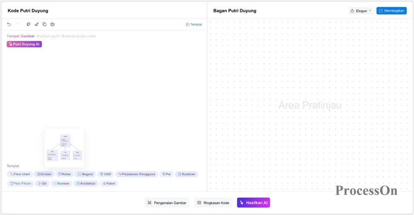
Task: Select the UGD template chip
Action: (x=106, y=174)
